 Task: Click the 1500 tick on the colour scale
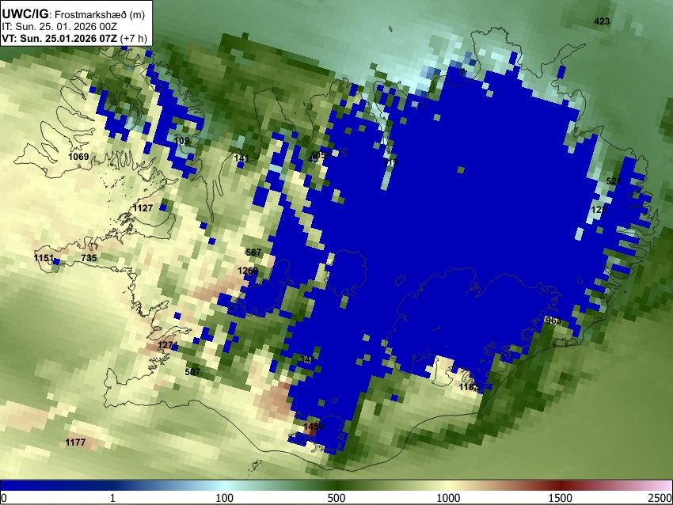[560, 498]
